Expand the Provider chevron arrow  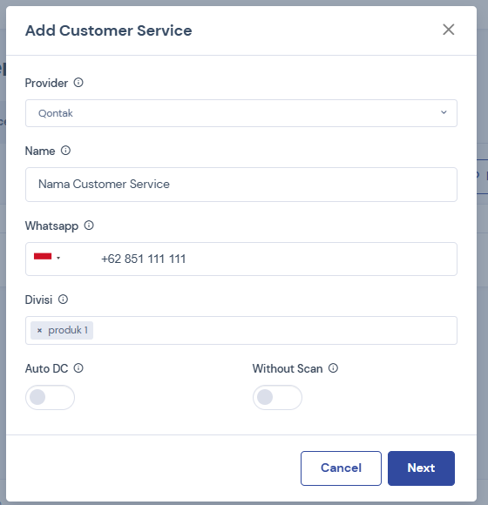click(x=444, y=112)
